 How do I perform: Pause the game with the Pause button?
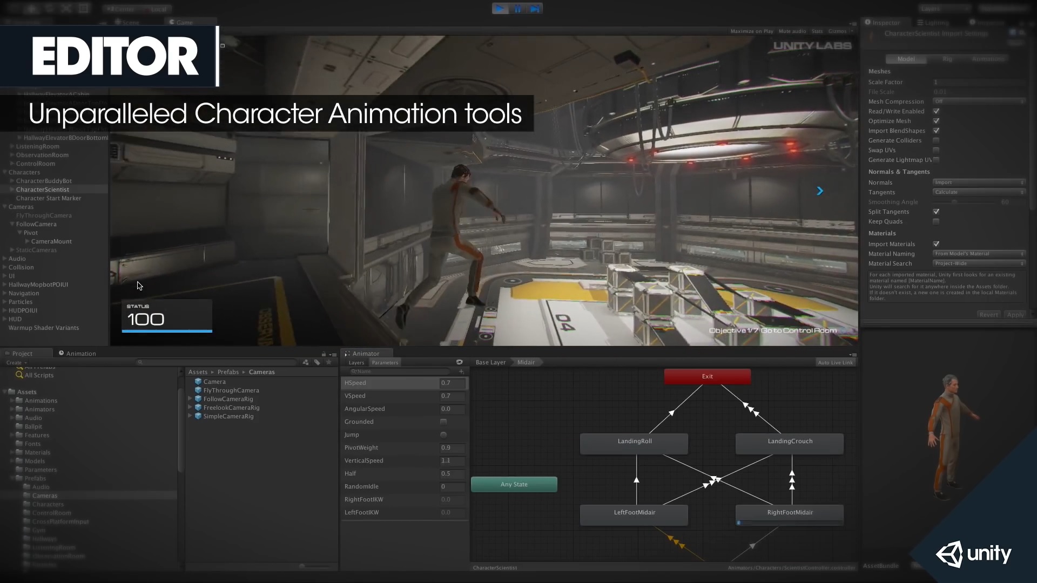click(517, 9)
